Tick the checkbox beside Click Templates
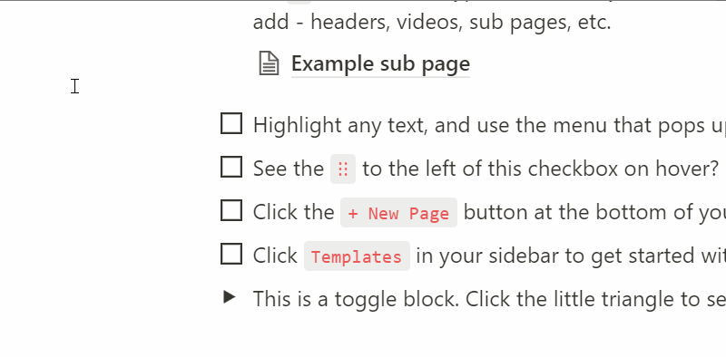The width and height of the screenshot is (726, 357). pos(231,254)
